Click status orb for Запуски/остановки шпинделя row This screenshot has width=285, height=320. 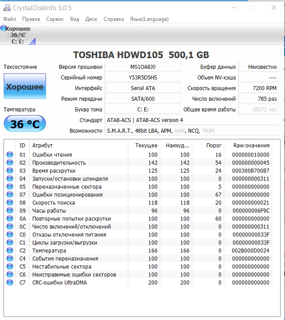[10, 178]
